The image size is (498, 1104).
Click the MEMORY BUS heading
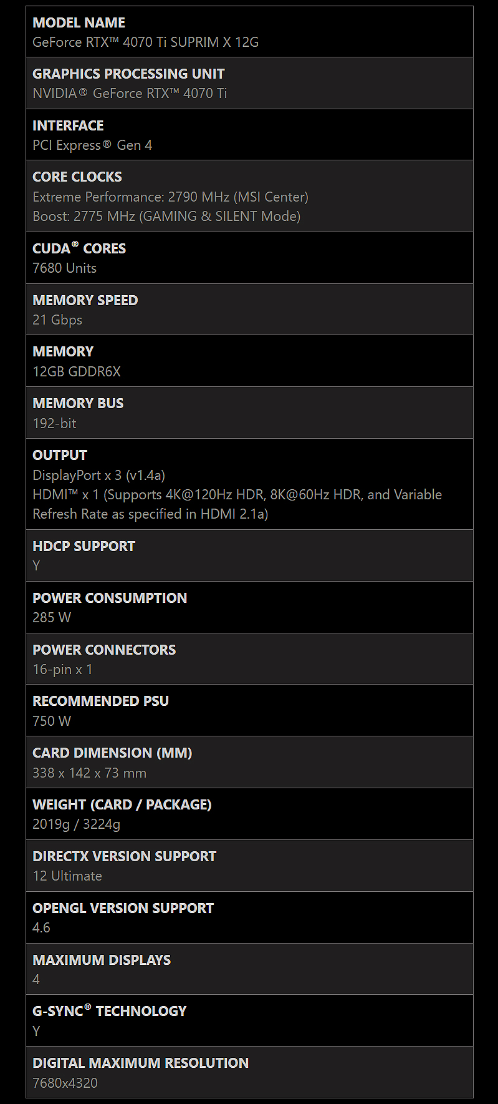[x=78, y=403]
